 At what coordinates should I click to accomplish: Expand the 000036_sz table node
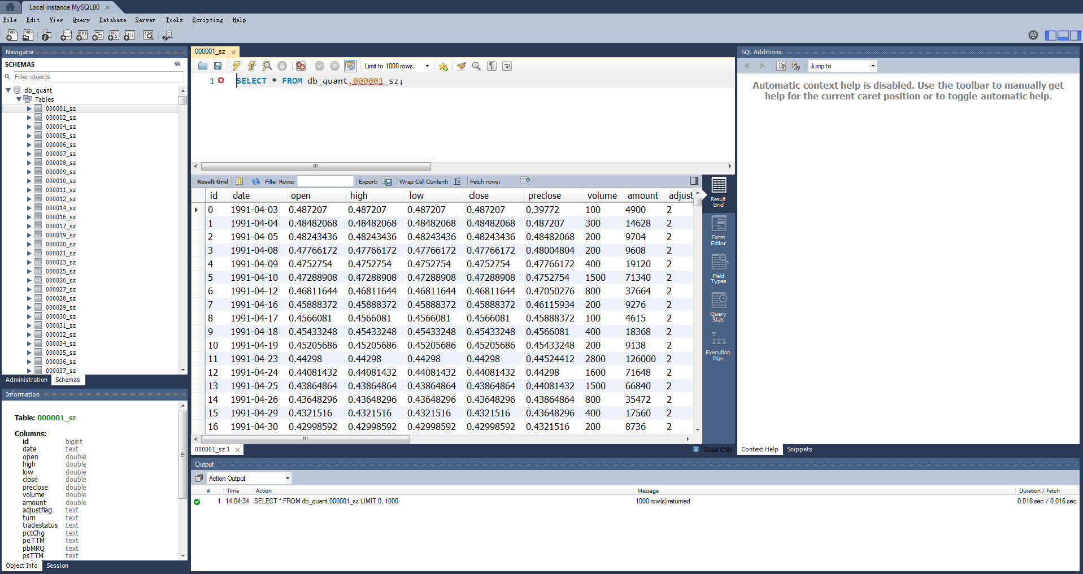29,362
